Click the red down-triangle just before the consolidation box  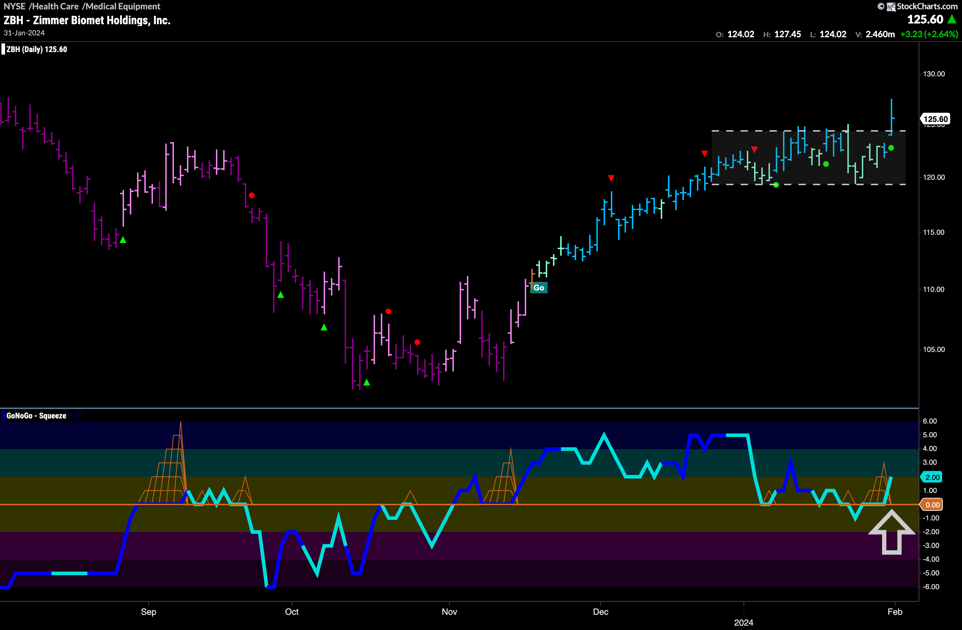[x=705, y=154]
